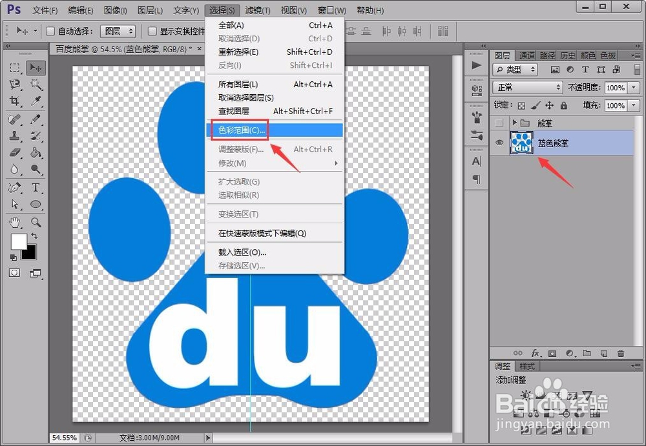Select the Hand tool

tap(15, 223)
